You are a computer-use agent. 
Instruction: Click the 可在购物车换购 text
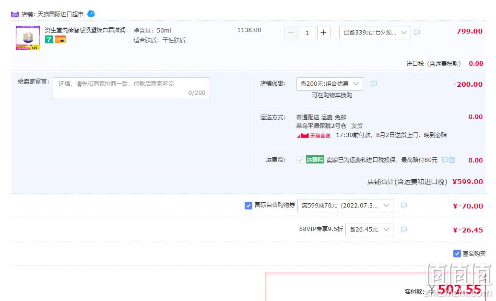[x=332, y=95]
